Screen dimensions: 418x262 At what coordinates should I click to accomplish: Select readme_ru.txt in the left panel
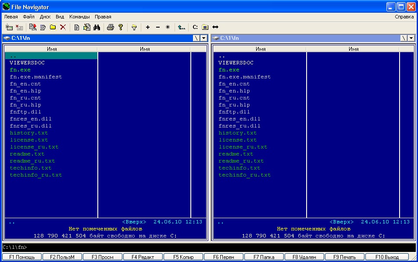32,161
